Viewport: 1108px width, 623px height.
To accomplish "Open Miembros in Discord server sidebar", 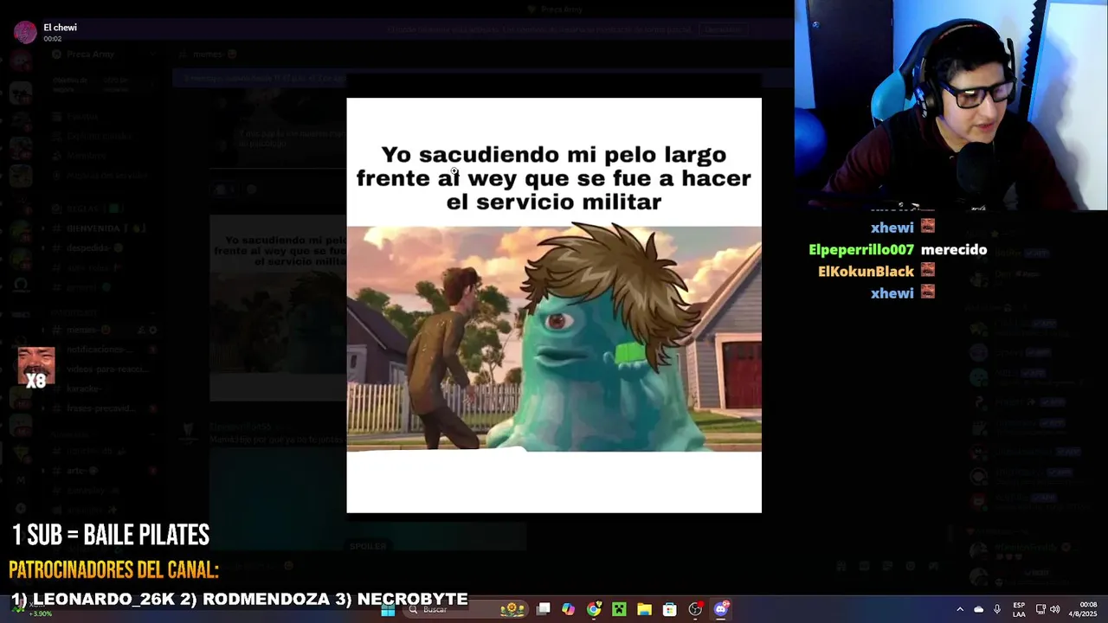I will click(x=104, y=155).
